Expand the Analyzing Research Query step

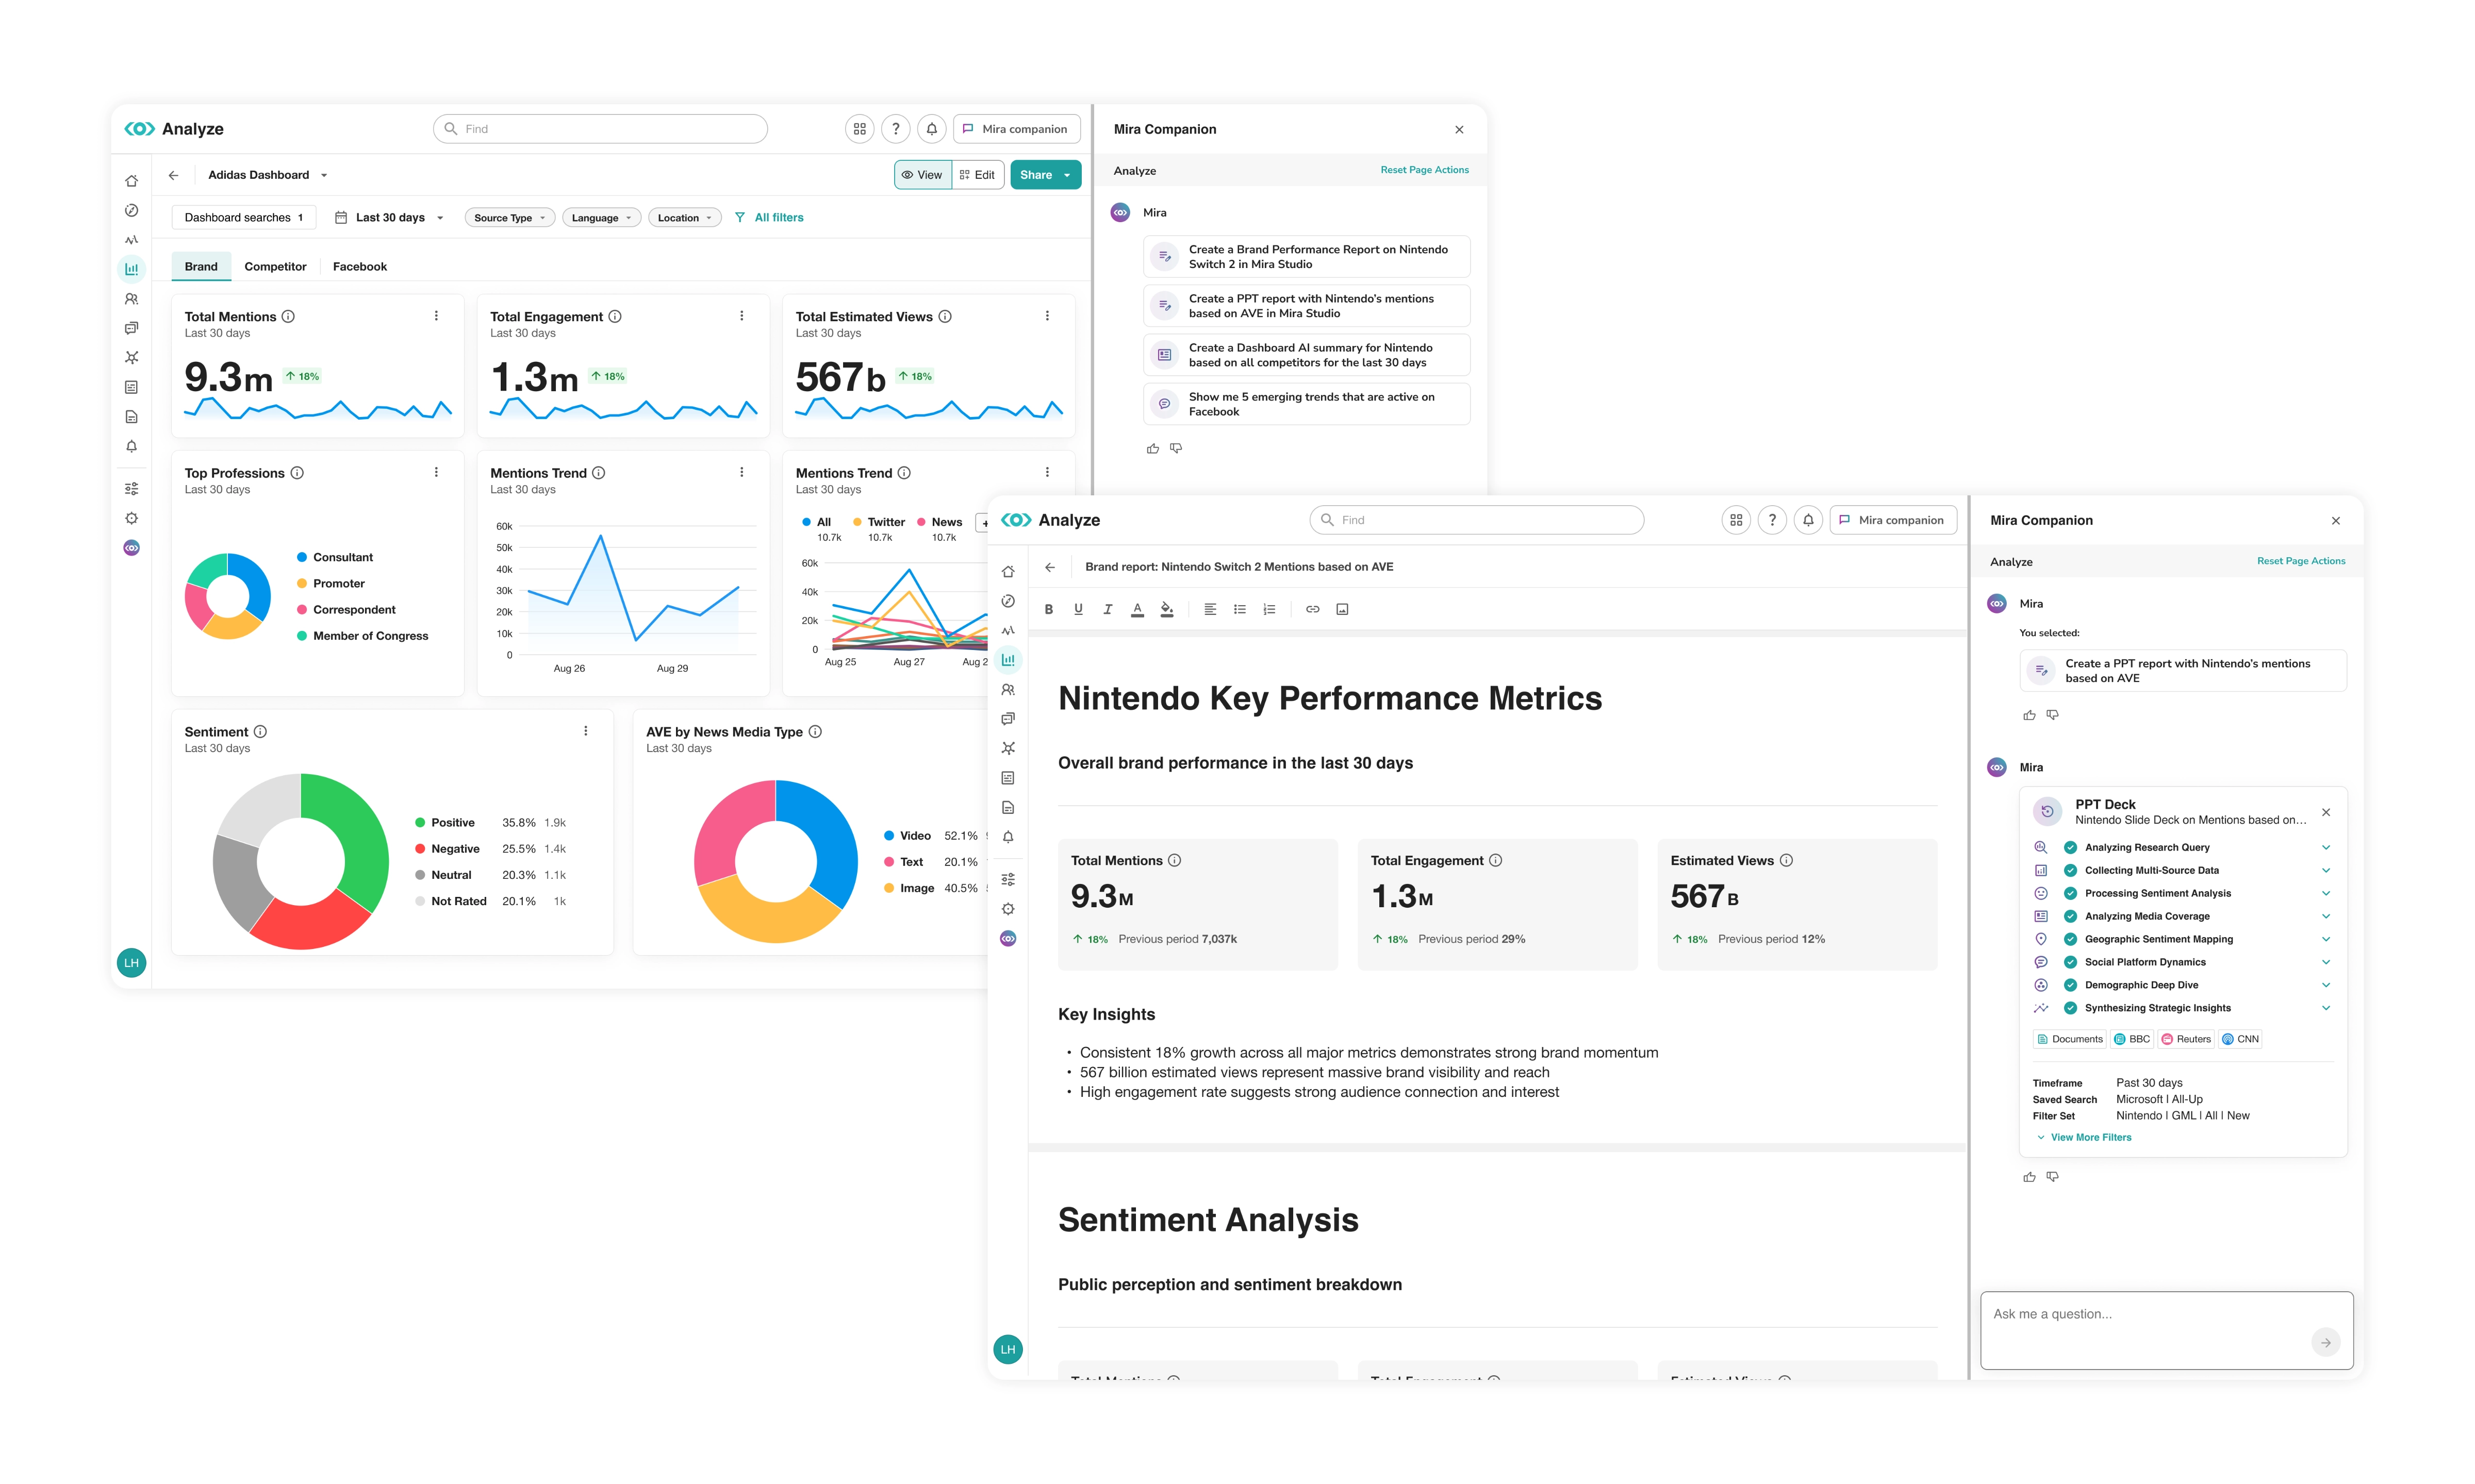point(2325,847)
